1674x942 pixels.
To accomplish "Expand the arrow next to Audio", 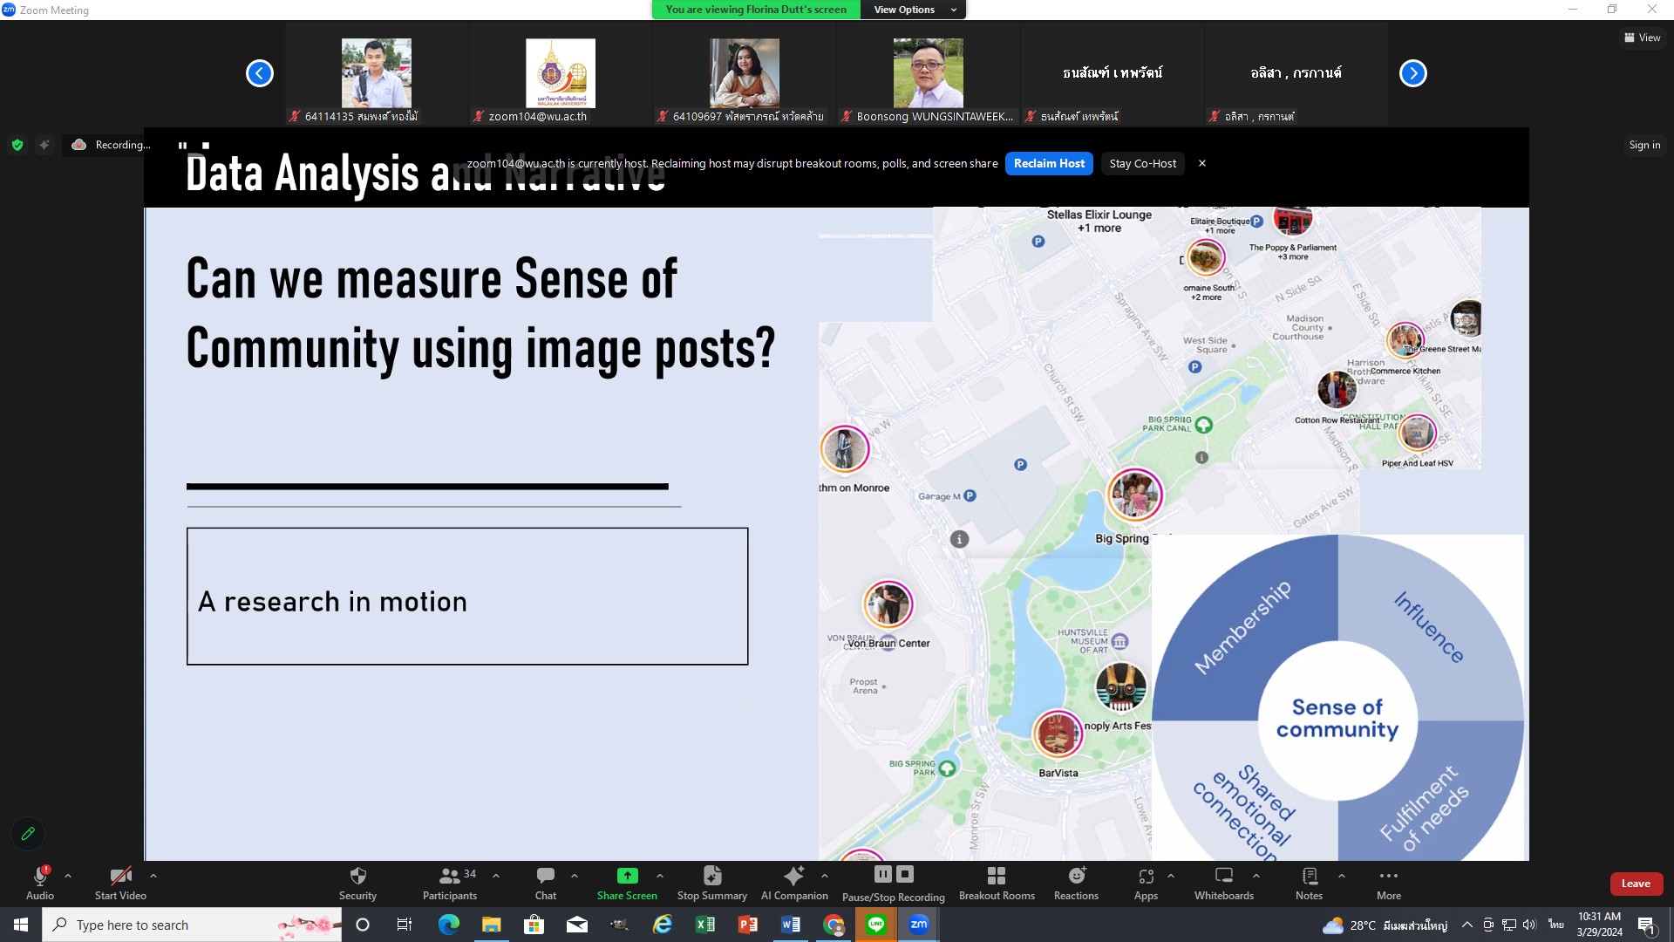I will 68,876.
